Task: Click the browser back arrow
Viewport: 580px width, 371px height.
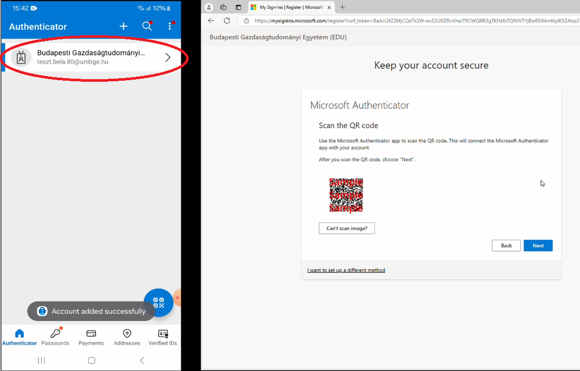Action: coord(211,21)
